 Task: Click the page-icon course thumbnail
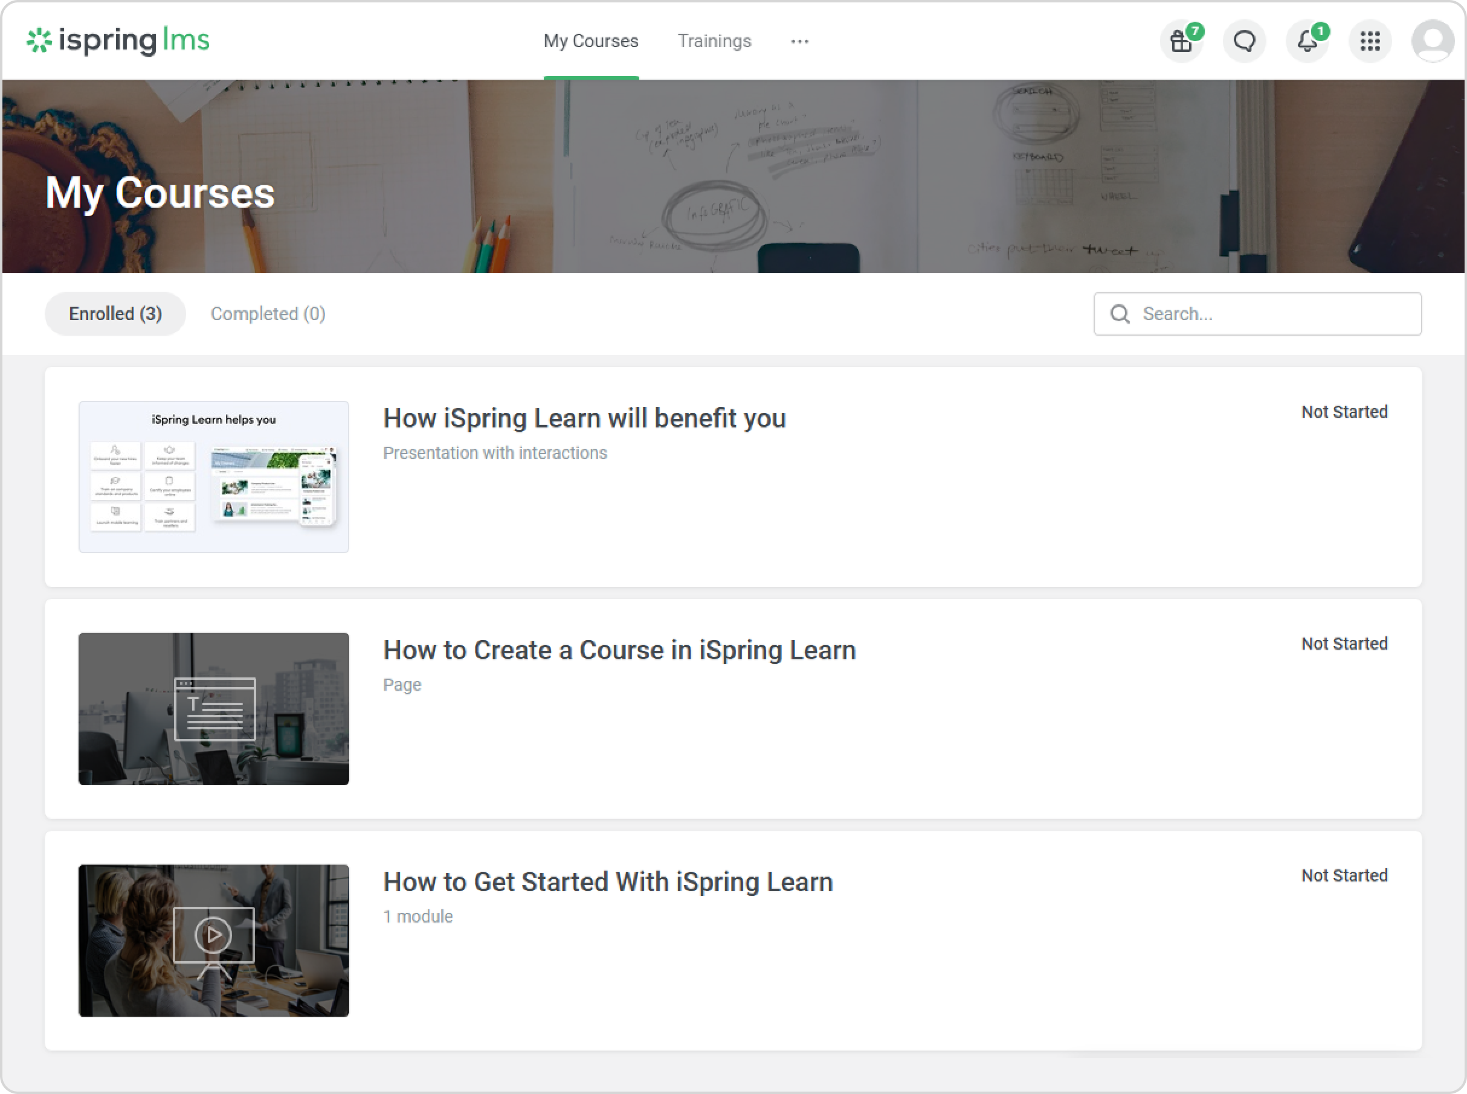coord(213,709)
